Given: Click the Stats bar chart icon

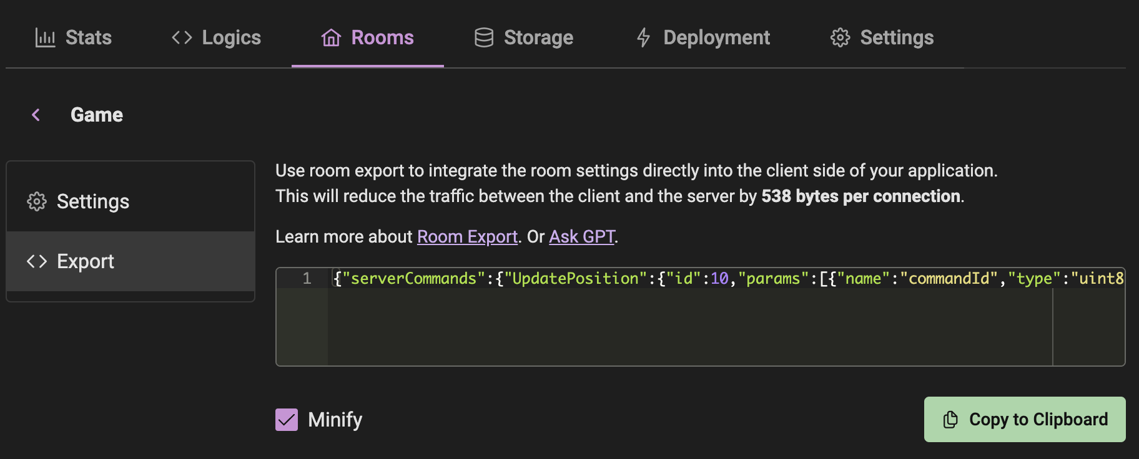Looking at the screenshot, I should 45,37.
